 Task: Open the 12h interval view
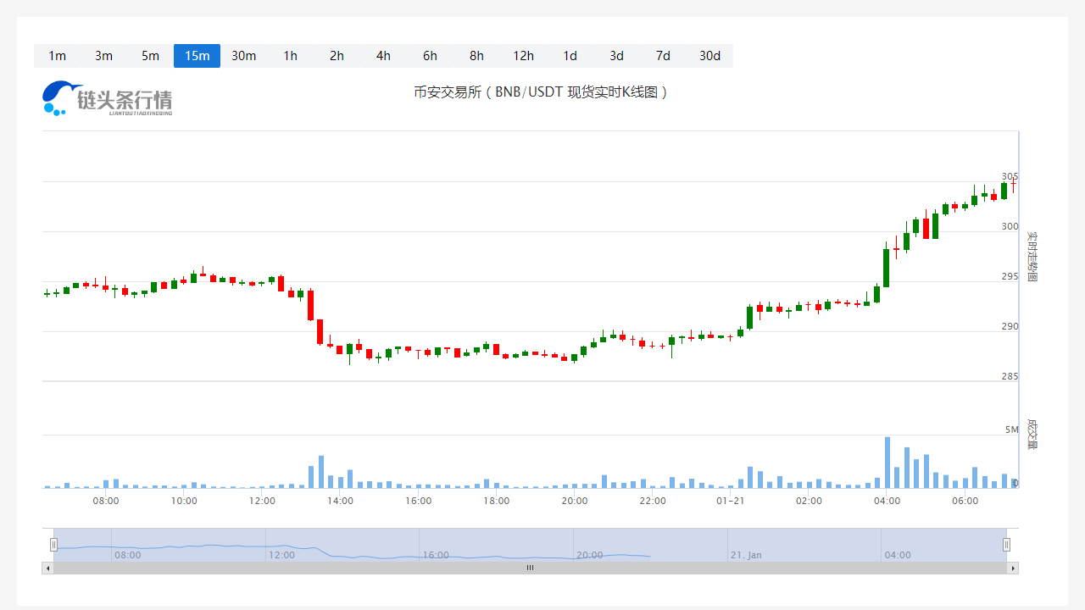523,56
